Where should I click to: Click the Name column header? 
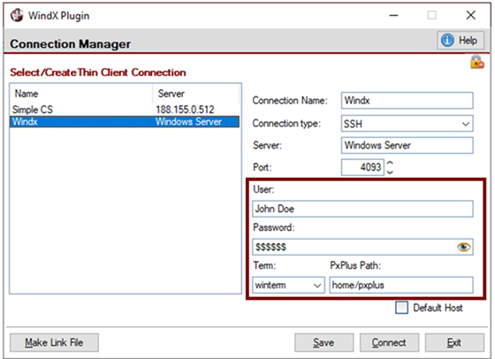[81, 94]
